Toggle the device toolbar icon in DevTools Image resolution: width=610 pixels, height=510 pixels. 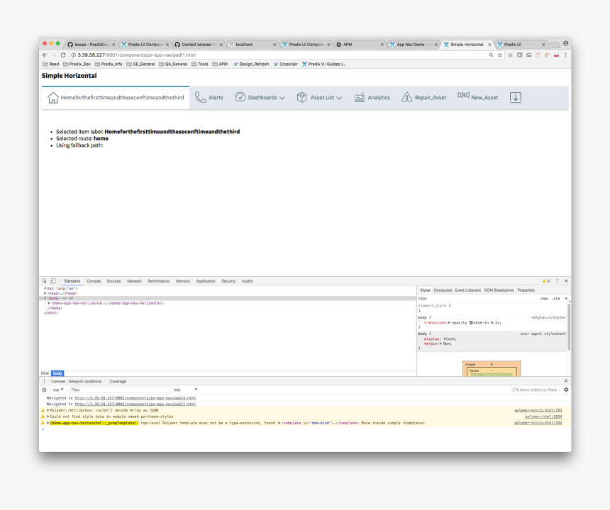point(52,281)
